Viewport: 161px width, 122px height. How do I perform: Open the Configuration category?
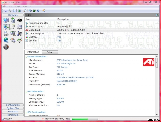point(13,105)
